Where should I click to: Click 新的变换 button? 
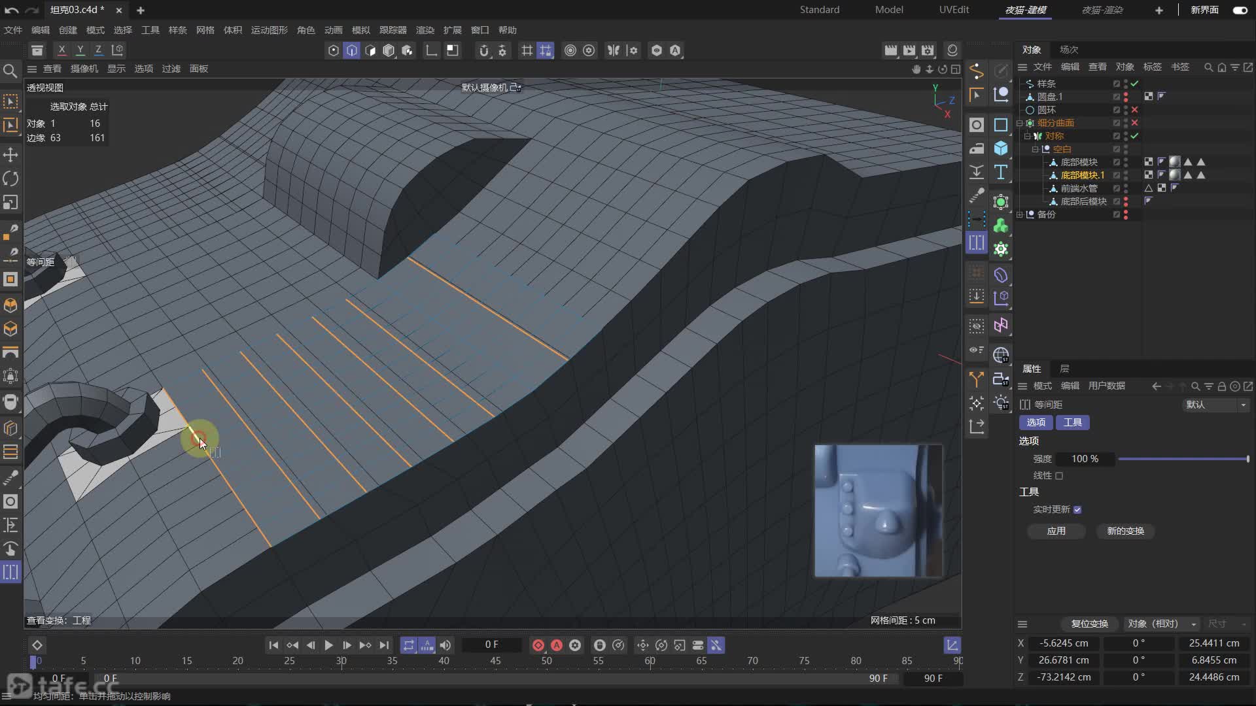pos(1125,531)
